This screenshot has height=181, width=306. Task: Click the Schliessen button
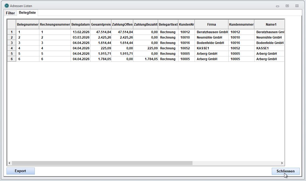[x=286, y=171]
